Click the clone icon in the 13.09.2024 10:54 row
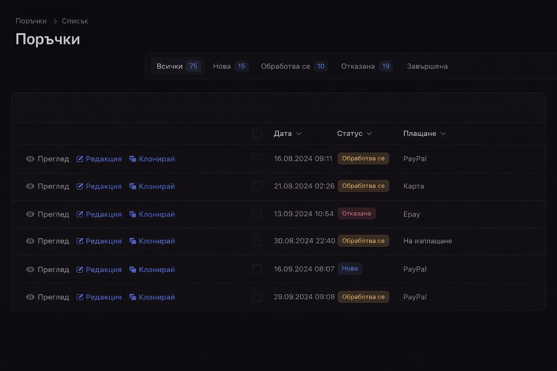Image resolution: width=557 pixels, height=371 pixels. tap(133, 214)
